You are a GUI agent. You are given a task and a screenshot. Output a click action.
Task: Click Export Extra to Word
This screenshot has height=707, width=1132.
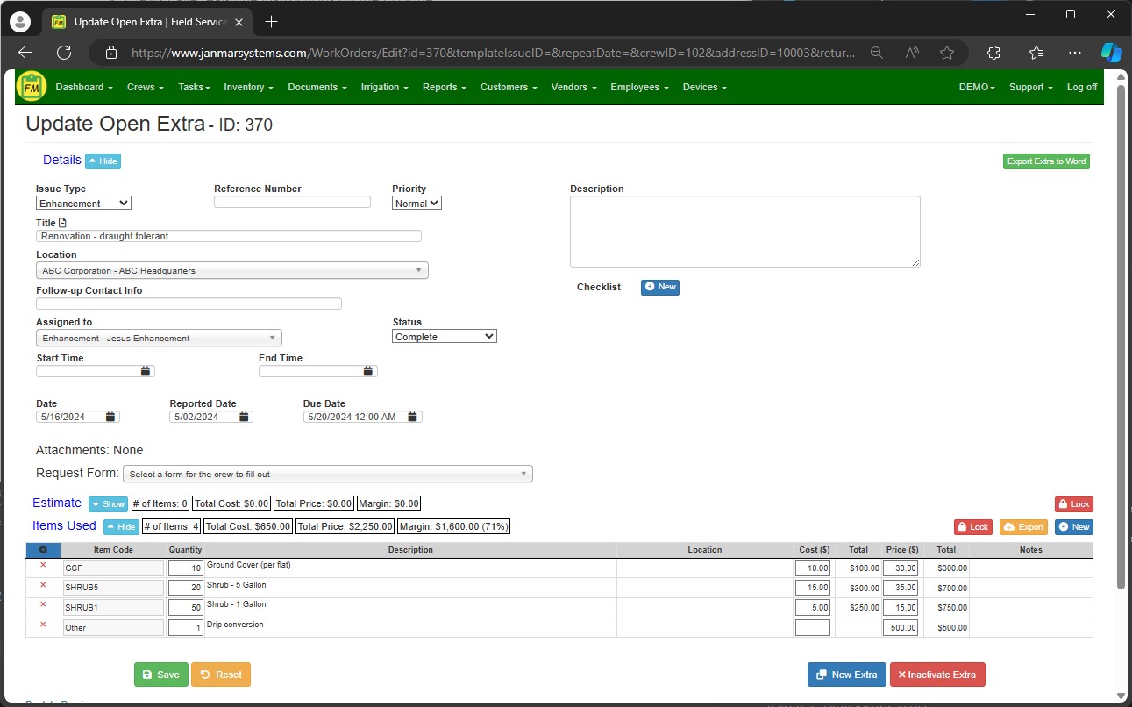click(1046, 161)
